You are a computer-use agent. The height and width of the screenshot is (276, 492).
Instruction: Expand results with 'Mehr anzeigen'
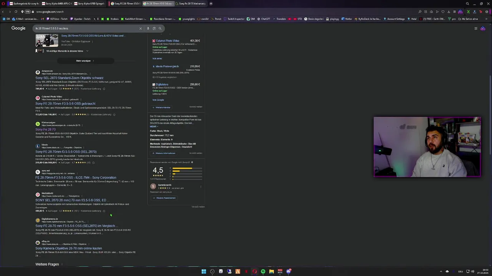[x=85, y=61]
